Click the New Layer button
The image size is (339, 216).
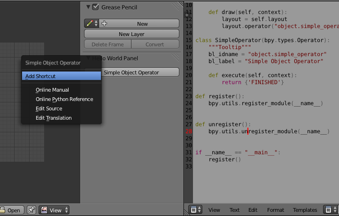coord(131,34)
